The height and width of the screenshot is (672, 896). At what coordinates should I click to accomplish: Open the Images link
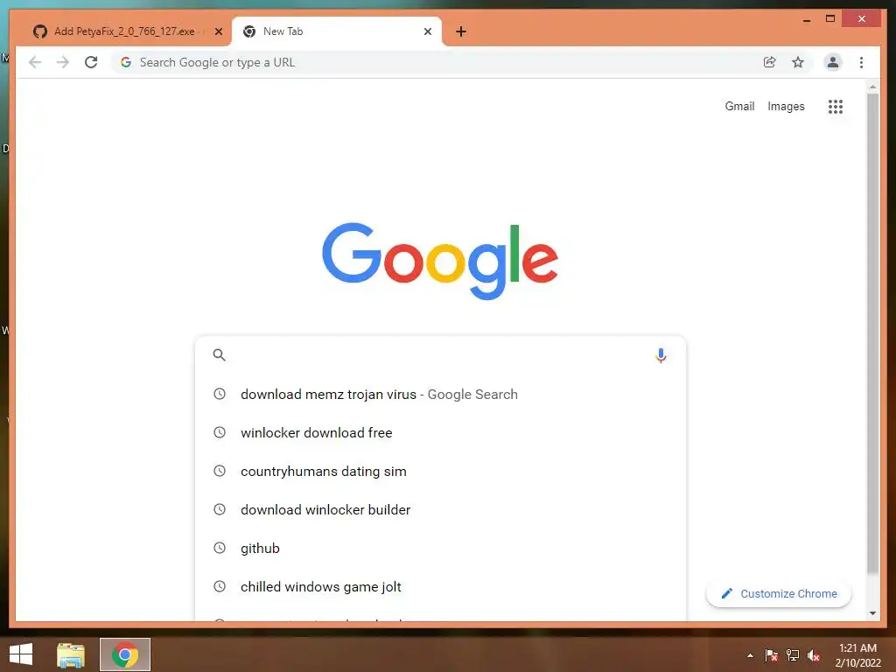click(786, 106)
